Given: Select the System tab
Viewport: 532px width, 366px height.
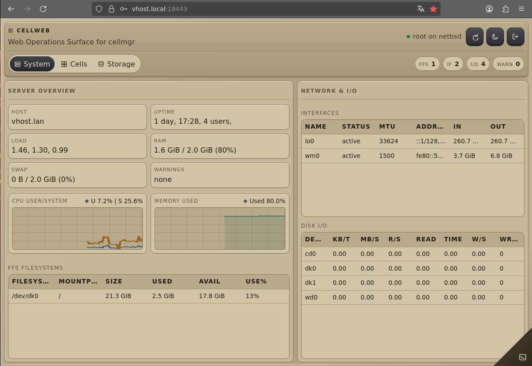Looking at the screenshot, I should [32, 64].
